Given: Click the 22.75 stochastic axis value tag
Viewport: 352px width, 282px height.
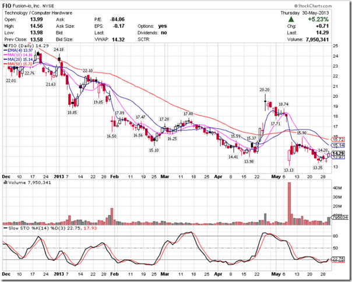Looking at the screenshot, I should click(x=338, y=259).
